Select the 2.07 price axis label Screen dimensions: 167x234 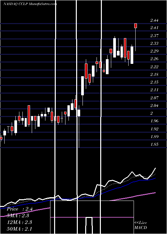(x=154, y=98)
